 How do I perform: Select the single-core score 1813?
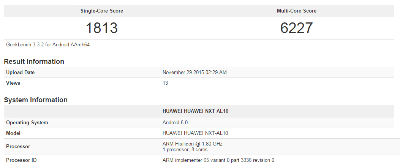pyautogui.click(x=102, y=28)
